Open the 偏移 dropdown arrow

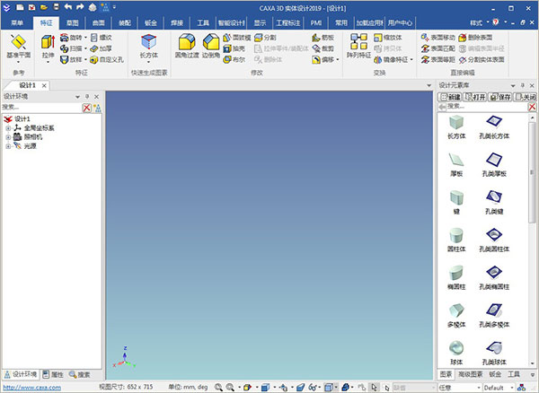tap(338, 60)
